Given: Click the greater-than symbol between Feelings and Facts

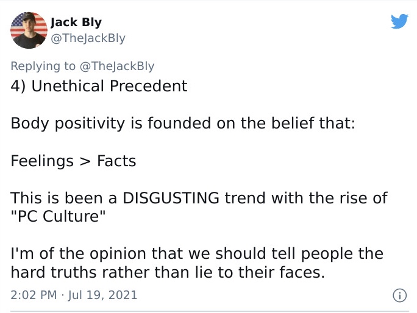Looking at the screenshot, I should click(x=85, y=162).
